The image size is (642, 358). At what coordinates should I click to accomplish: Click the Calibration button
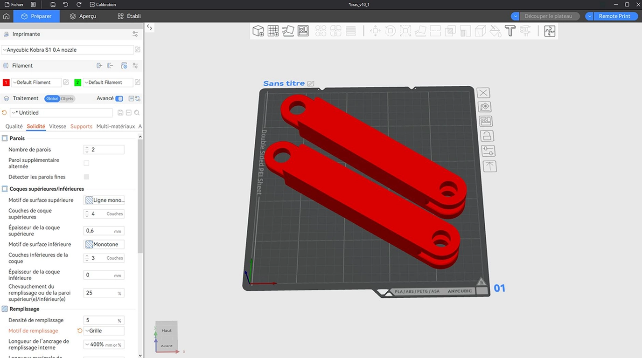pos(103,5)
